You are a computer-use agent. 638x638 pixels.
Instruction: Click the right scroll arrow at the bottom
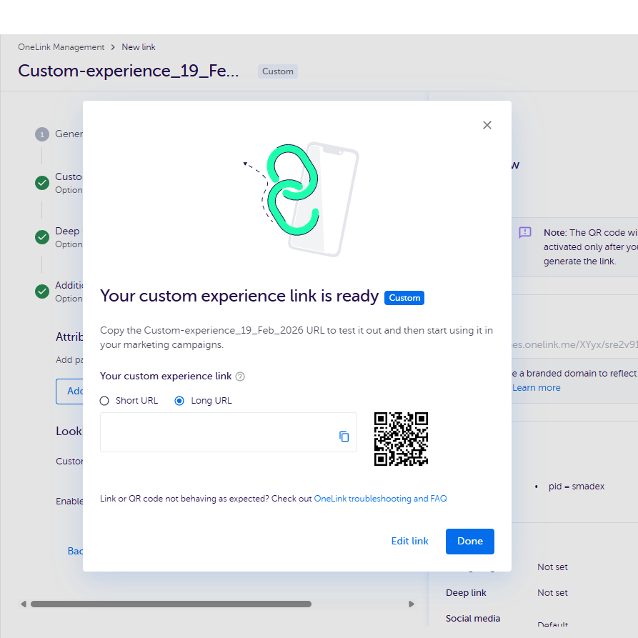(412, 604)
